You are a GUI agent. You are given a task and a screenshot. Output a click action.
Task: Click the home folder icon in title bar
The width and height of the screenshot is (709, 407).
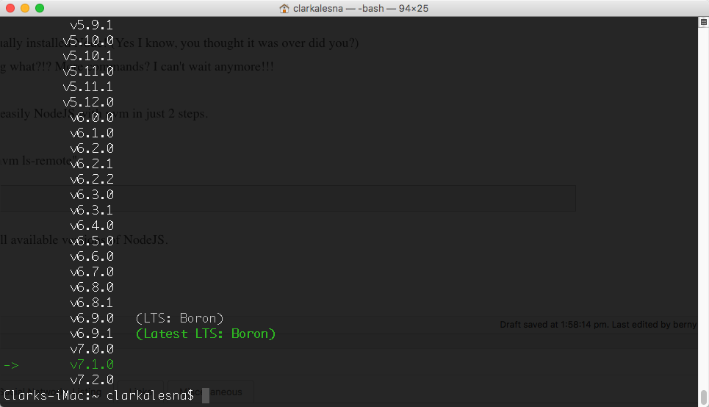[284, 8]
